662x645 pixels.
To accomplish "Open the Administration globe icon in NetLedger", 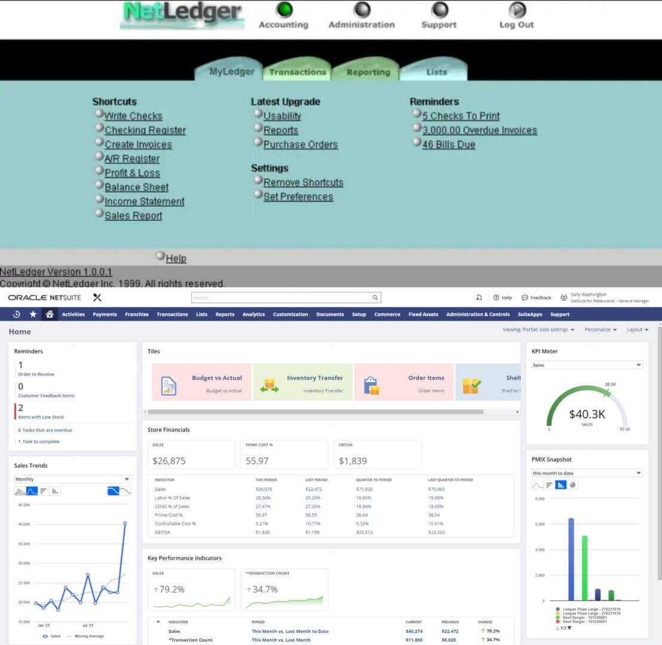I will tap(362, 10).
